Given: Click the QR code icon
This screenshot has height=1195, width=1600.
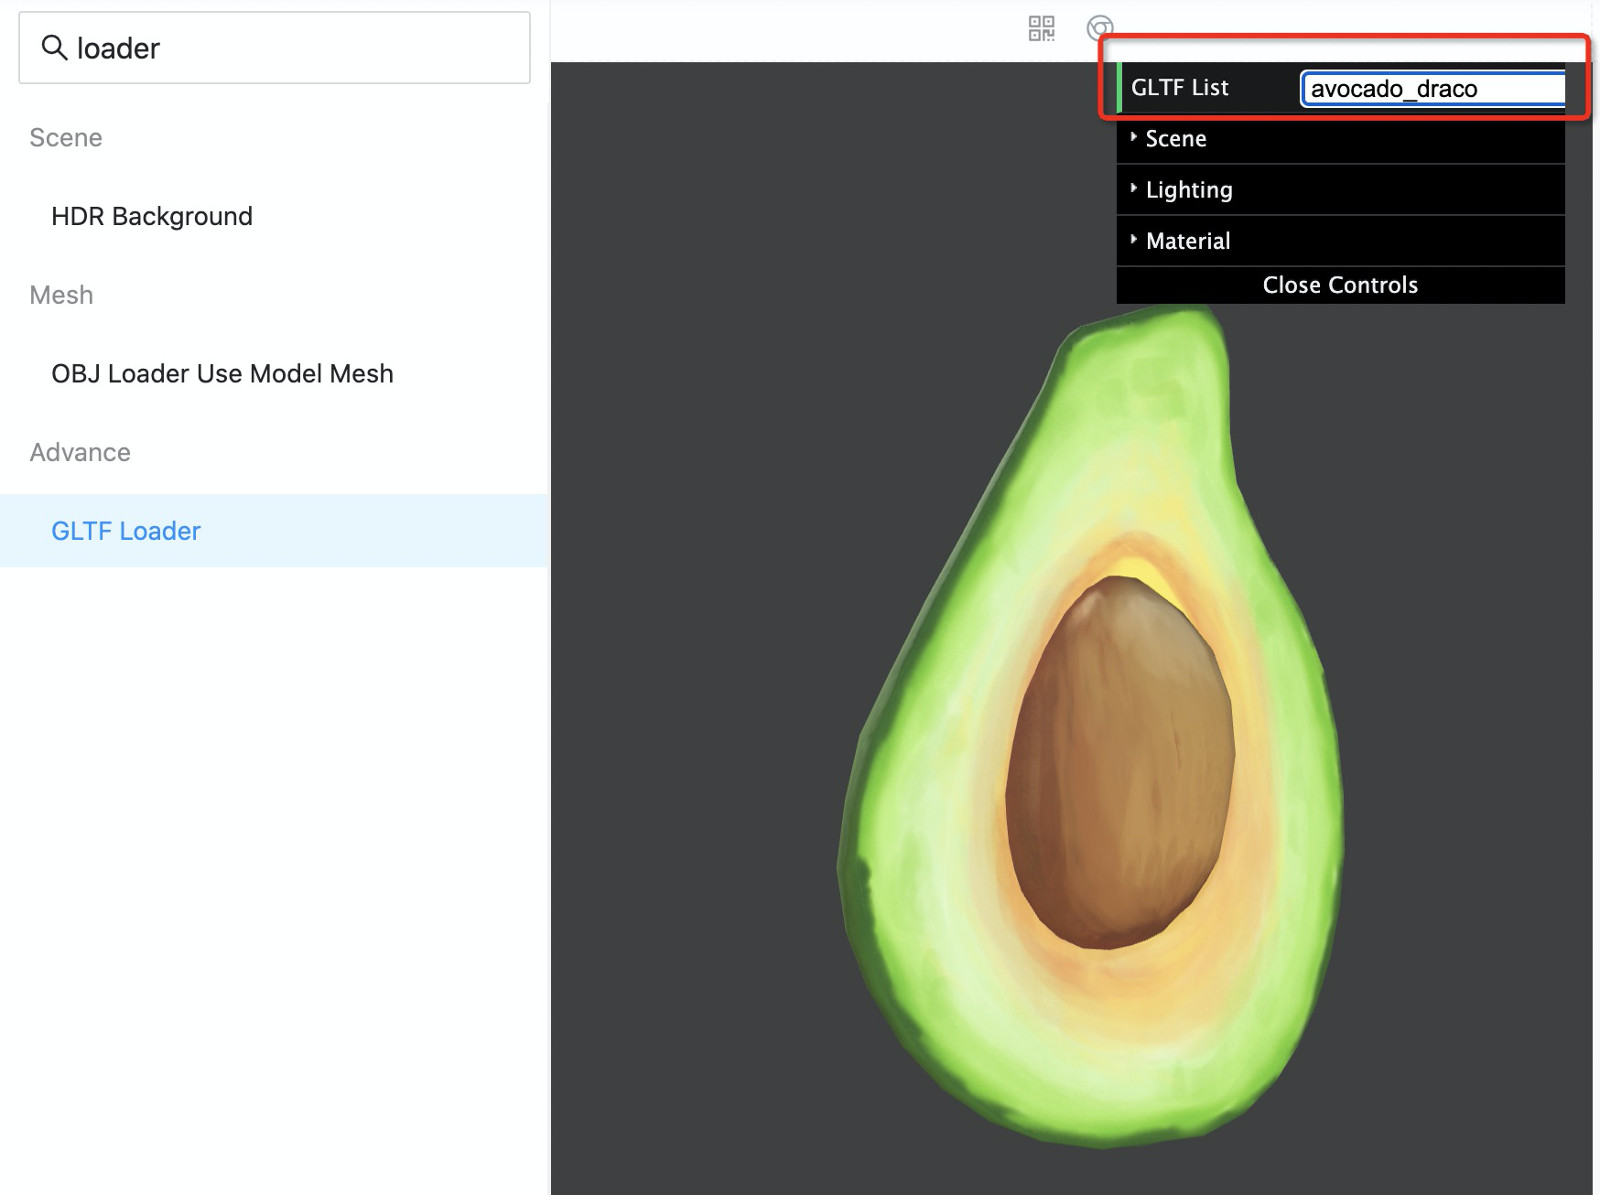Looking at the screenshot, I should pos(1042,28).
